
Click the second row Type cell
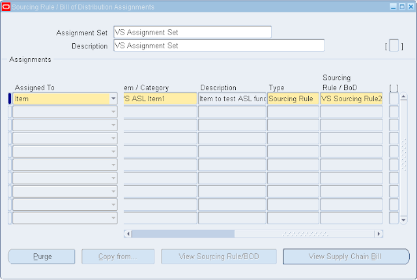tap(293, 112)
